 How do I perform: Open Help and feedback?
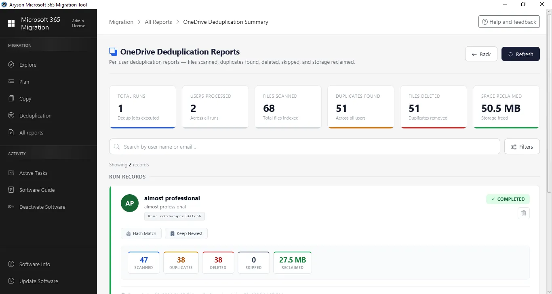[509, 22]
